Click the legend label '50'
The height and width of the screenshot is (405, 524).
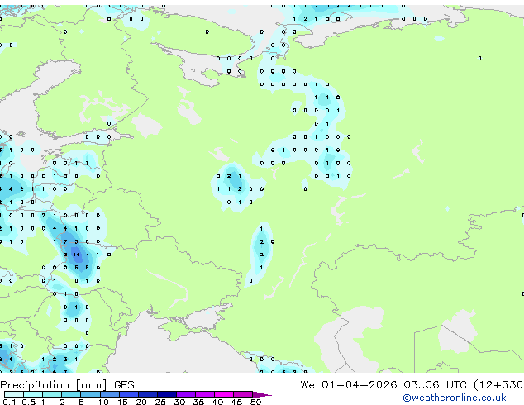[x=255, y=402]
